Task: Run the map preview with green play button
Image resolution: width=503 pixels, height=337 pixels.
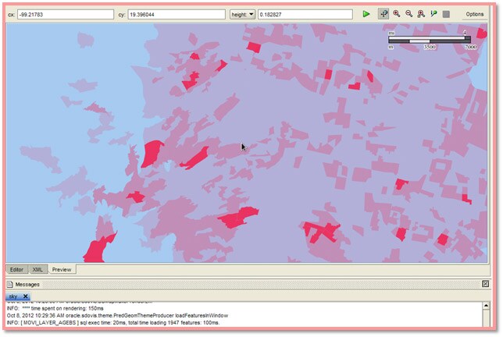Action: pos(366,14)
